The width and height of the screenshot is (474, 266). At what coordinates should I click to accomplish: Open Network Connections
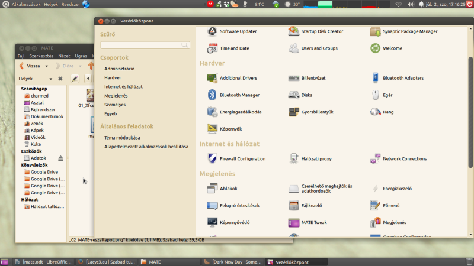pos(398,158)
